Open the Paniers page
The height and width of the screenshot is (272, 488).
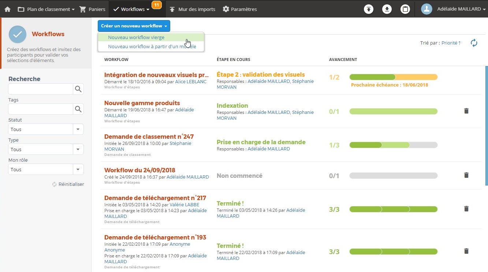tap(92, 9)
